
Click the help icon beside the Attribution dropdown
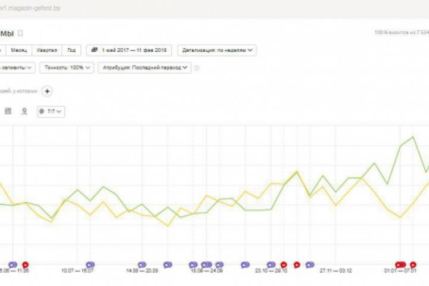197,67
